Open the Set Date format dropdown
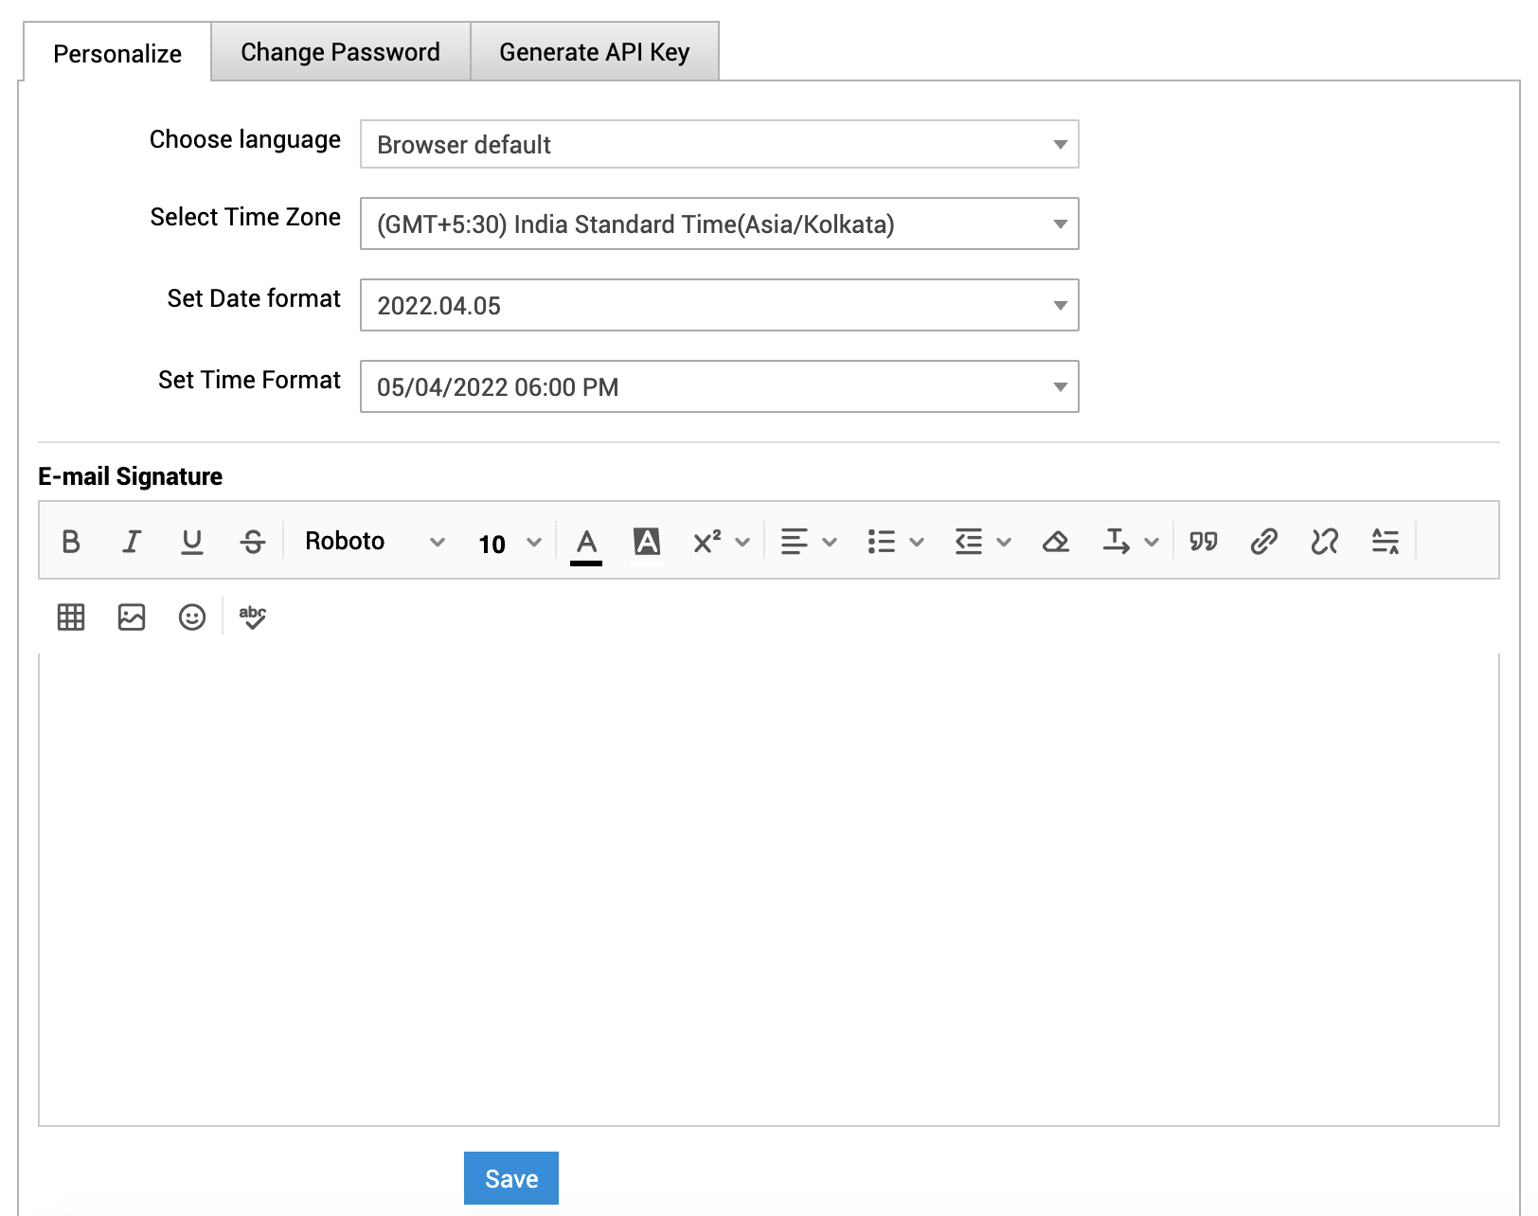The image size is (1538, 1216). pyautogui.click(x=719, y=306)
